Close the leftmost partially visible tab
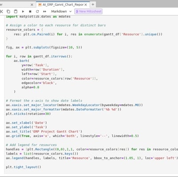 pyautogui.click(x=32, y=5)
